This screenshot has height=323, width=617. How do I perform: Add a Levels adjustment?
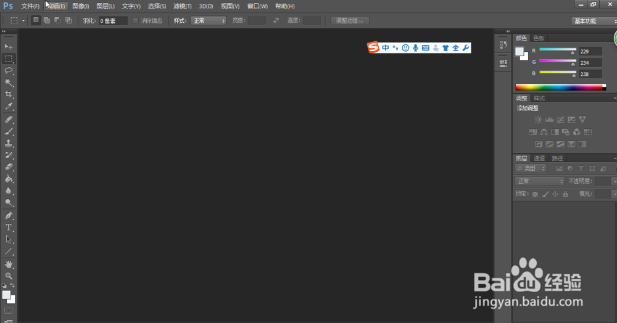coord(549,120)
